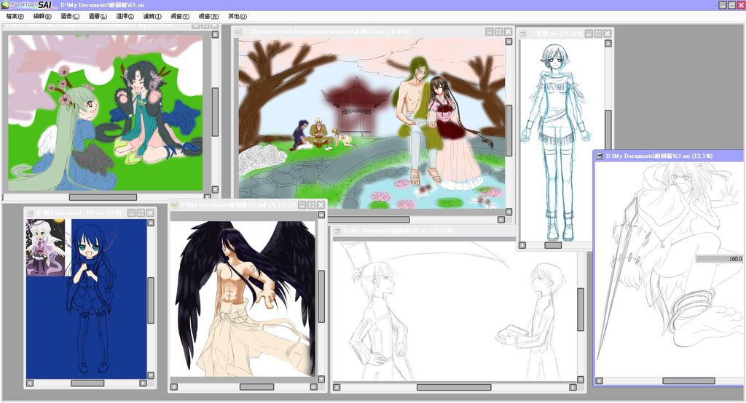Click vertical scrollbar thumb in 35.sai window
The height and width of the screenshot is (403, 746).
151,301
